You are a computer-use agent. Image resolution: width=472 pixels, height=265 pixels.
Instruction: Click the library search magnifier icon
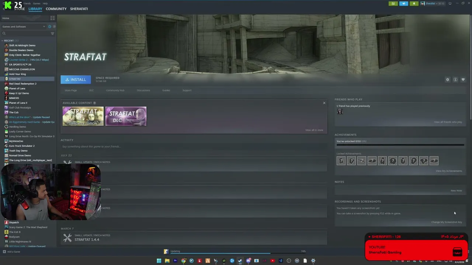[4, 33]
